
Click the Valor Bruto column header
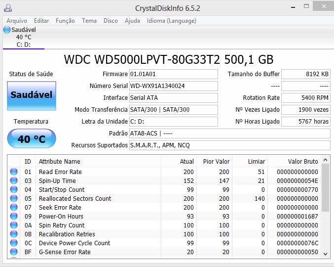295,161
